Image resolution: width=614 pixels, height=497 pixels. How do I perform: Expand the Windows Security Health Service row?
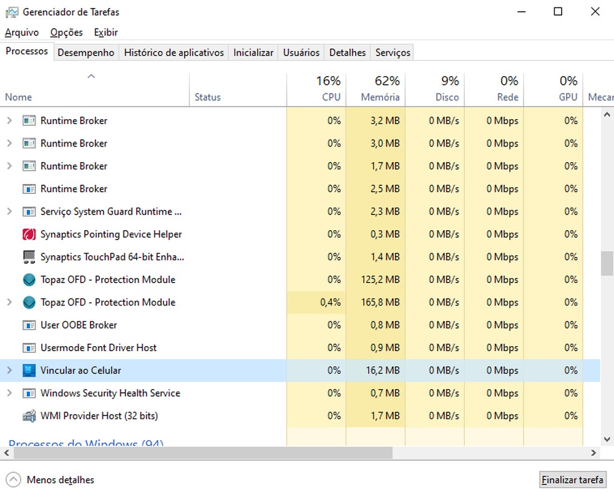pos(9,393)
